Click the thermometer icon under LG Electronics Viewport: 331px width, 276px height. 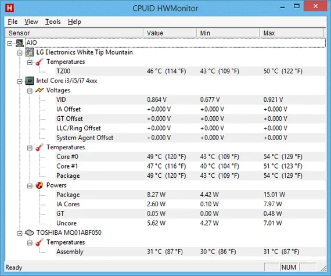[x=39, y=62]
